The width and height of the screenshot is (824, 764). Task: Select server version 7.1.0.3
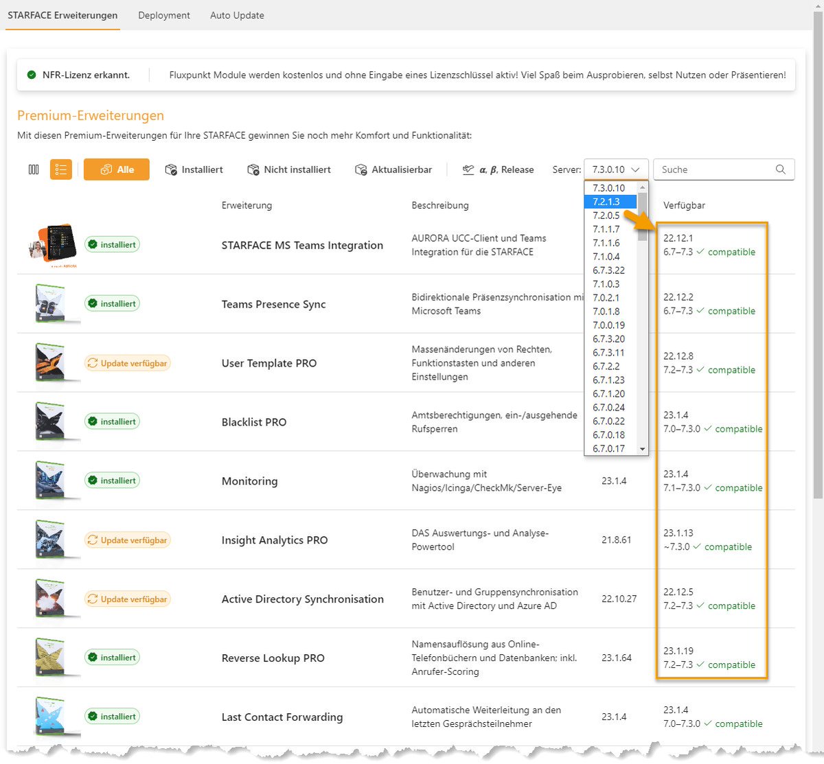click(610, 284)
